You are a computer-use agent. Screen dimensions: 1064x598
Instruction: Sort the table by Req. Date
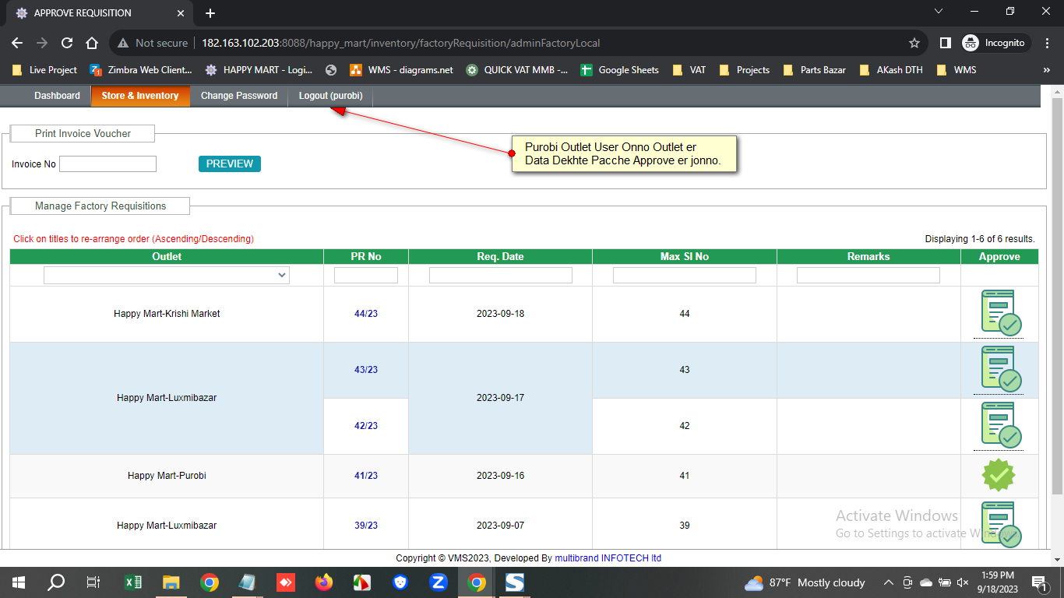coord(500,256)
